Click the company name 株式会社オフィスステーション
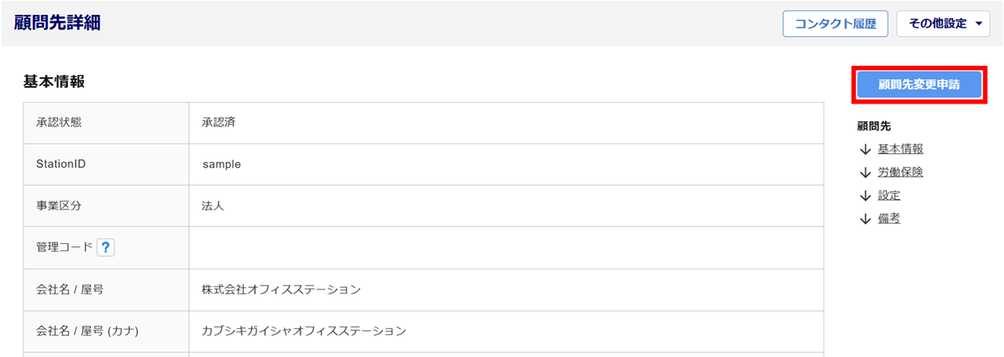Viewport: 1004px width, 357px height. (281, 290)
